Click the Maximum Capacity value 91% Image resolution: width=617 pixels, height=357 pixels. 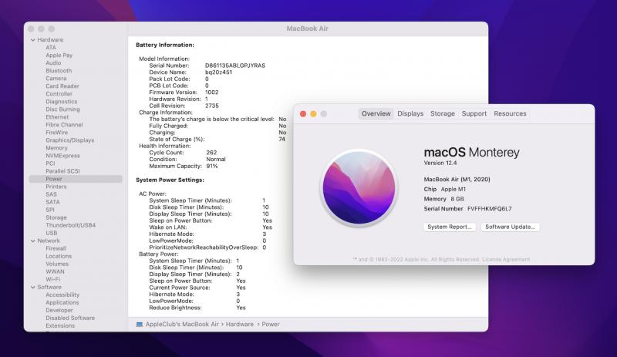point(211,166)
